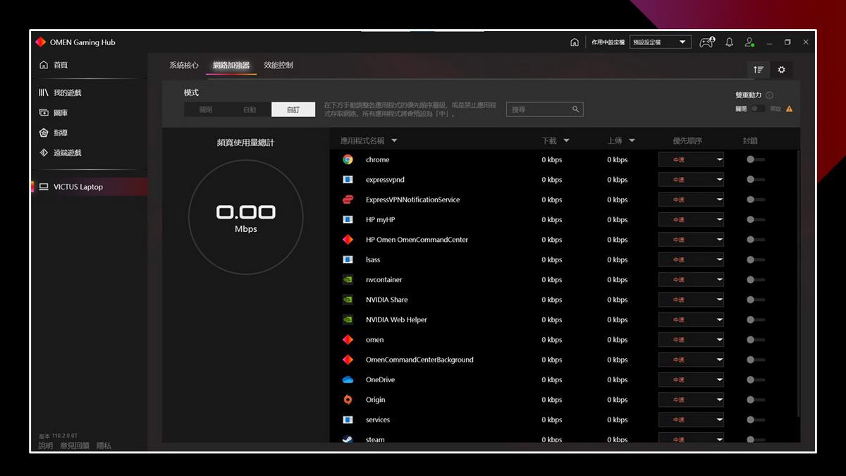This screenshot has height=476, width=846.
Task: Click the 優先順序 column header
Action: [688, 141]
